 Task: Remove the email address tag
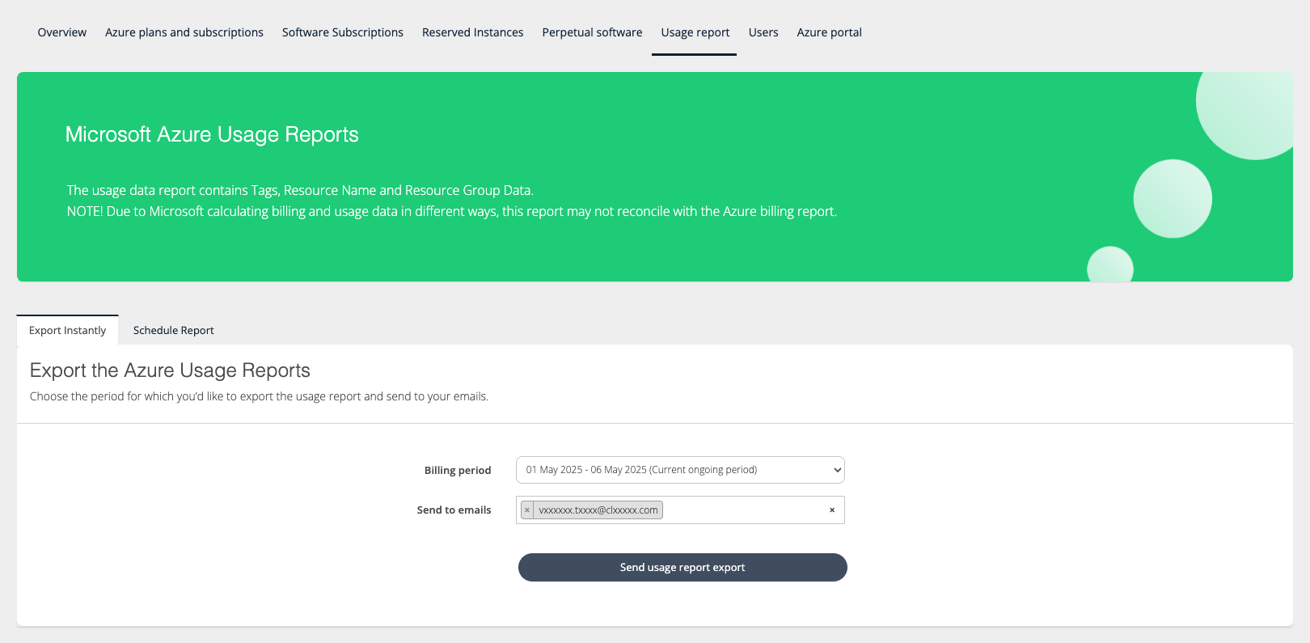pyautogui.click(x=527, y=510)
